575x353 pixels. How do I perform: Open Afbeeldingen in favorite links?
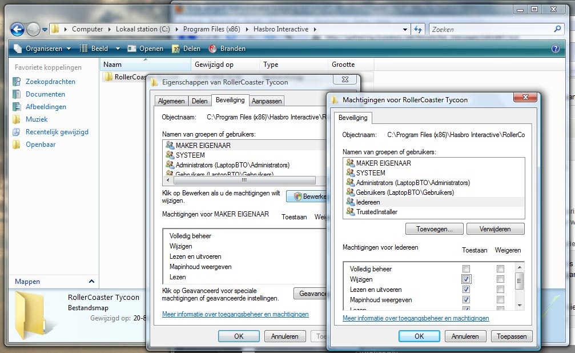pos(46,106)
